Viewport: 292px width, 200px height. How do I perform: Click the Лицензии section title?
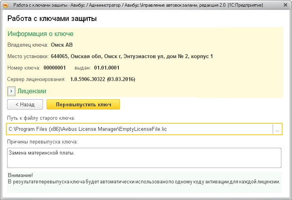pyautogui.click(x=32, y=91)
